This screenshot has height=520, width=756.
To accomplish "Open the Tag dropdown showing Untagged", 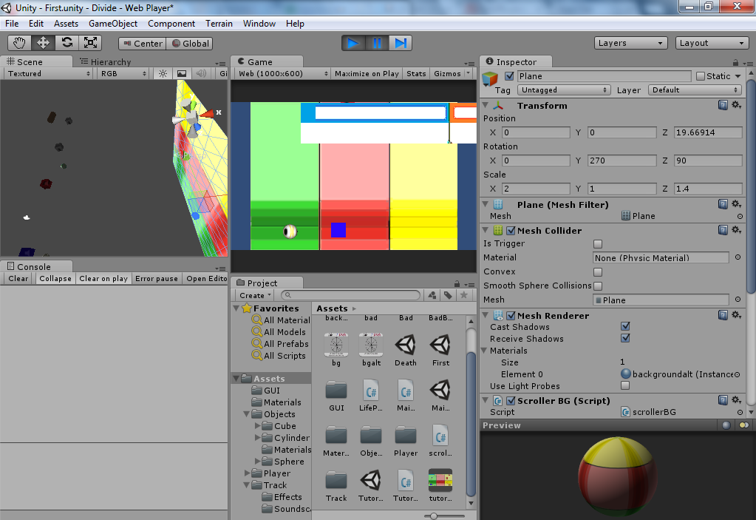I will (x=564, y=90).
